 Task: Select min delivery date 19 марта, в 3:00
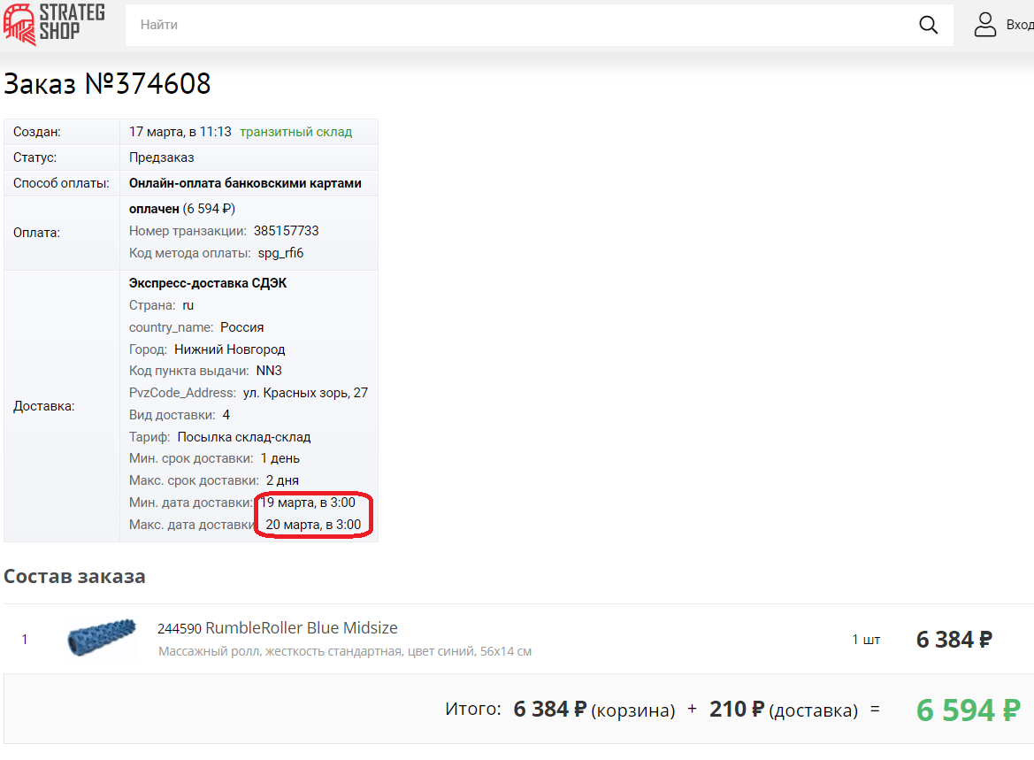click(x=308, y=503)
